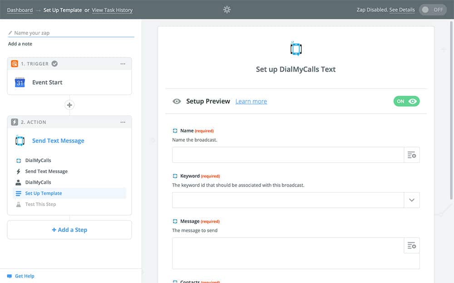Click the plus icon between trigger and action

pos(69,105)
